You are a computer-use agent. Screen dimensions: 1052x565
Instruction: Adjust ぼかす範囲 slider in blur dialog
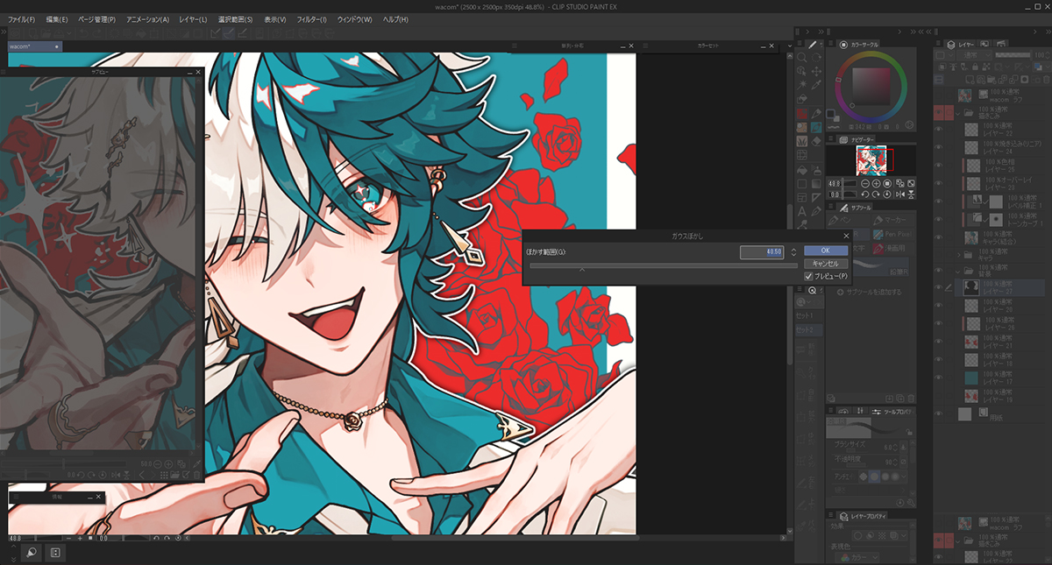pyautogui.click(x=664, y=265)
